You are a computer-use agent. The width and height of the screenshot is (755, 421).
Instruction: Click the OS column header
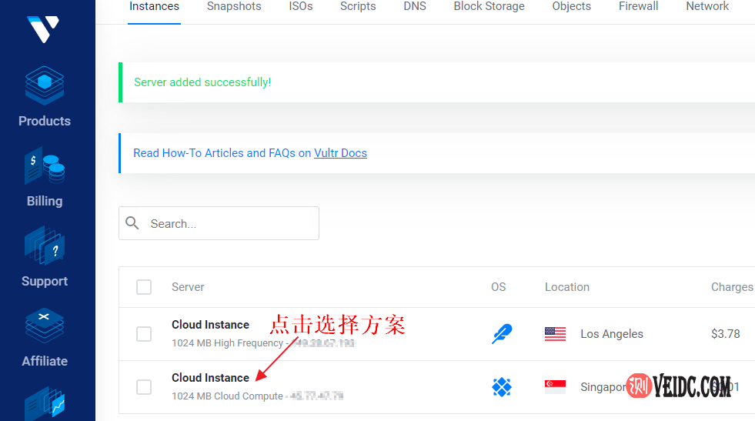point(499,287)
